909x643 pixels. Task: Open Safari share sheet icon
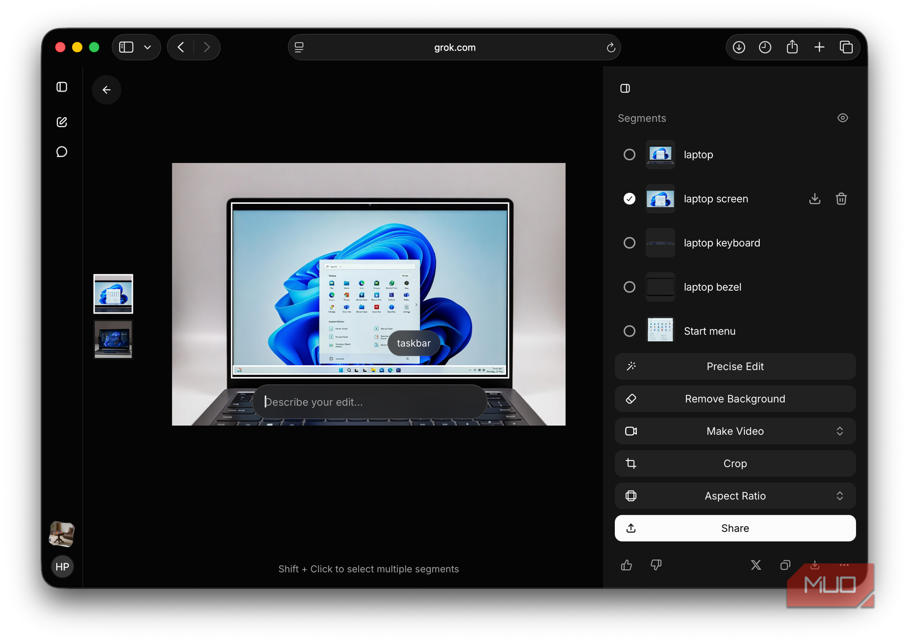(792, 47)
